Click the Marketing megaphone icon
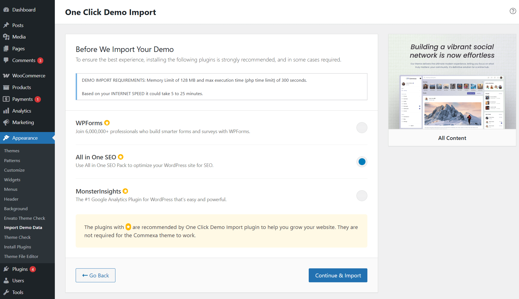Image resolution: width=519 pixels, height=299 pixels. [x=6, y=122]
